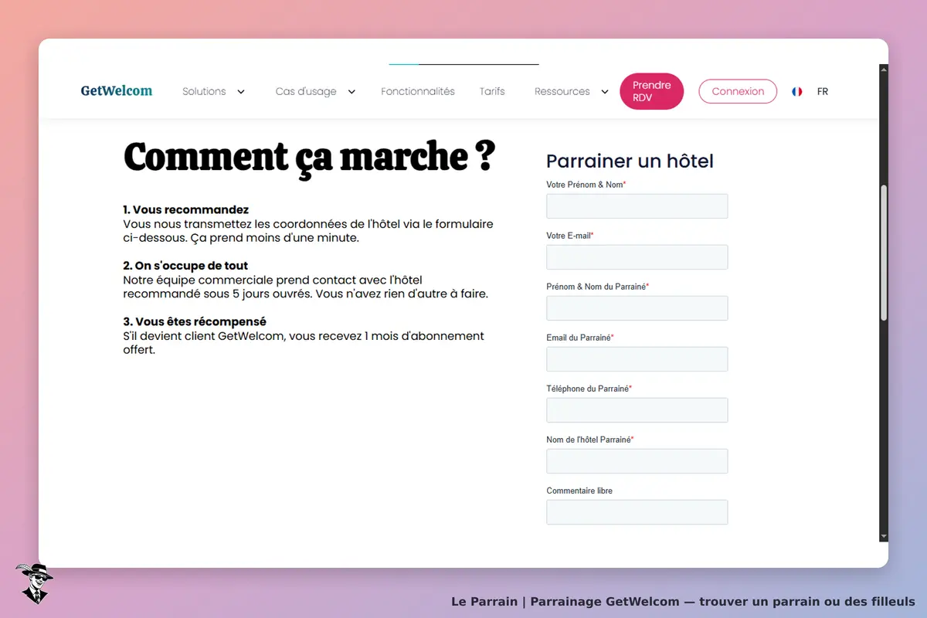Focus the Commentaire libre field
The image size is (927, 618).
[637, 512]
